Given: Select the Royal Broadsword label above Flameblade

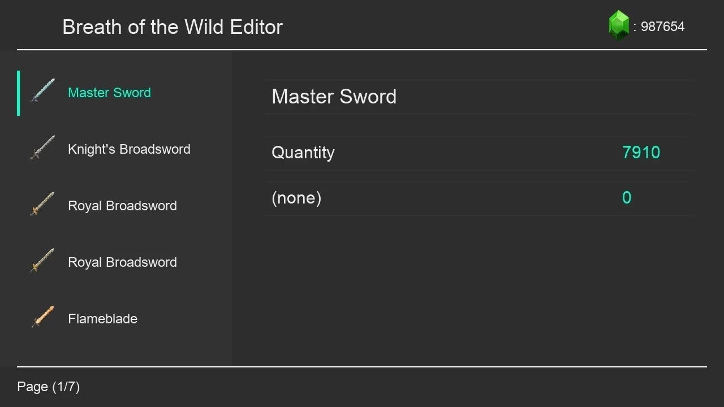Looking at the screenshot, I should pos(122,262).
